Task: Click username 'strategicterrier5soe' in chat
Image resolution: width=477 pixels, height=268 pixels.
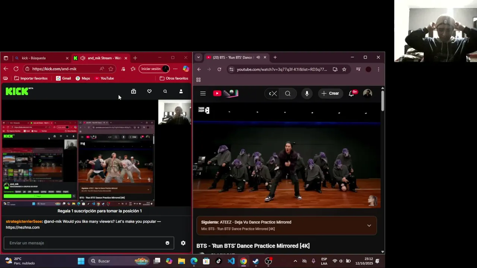Action: [24, 221]
